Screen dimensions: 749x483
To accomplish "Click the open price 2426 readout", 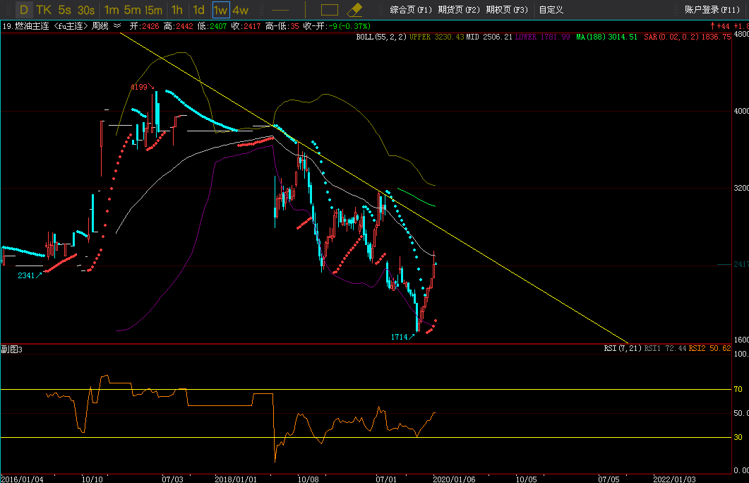I will click(x=150, y=26).
